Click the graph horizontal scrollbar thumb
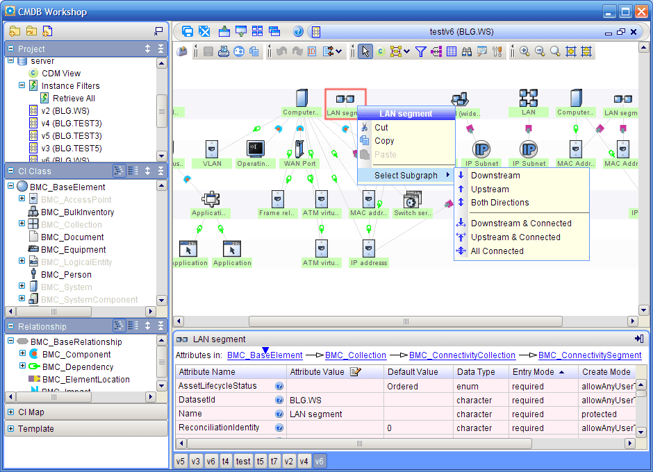This screenshot has width=653, height=472. tap(406, 321)
